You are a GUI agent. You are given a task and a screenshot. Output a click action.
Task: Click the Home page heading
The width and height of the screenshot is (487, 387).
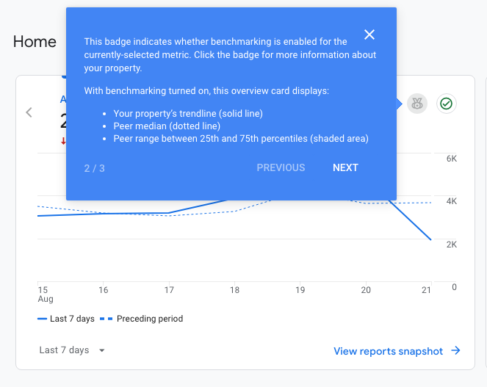pos(35,41)
